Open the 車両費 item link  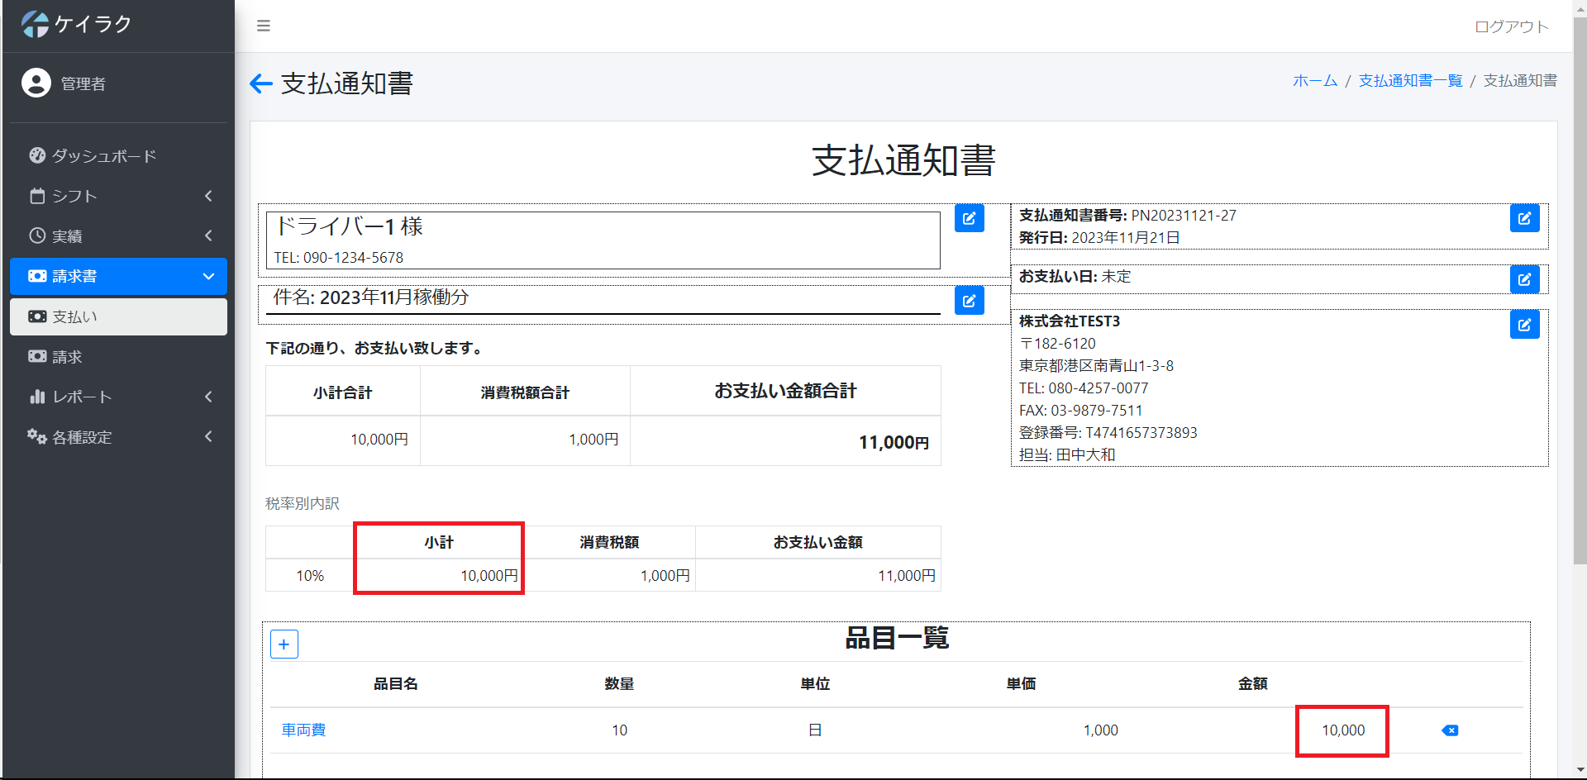click(303, 730)
